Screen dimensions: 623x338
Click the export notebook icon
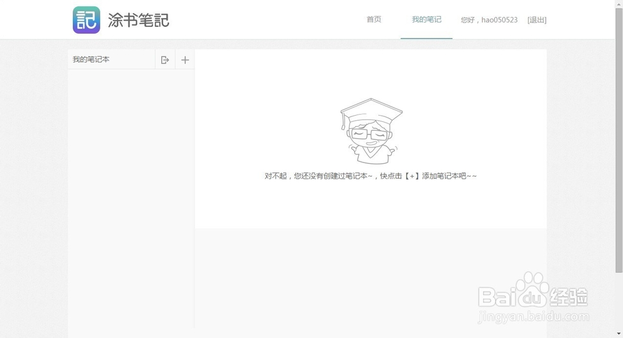[165, 60]
